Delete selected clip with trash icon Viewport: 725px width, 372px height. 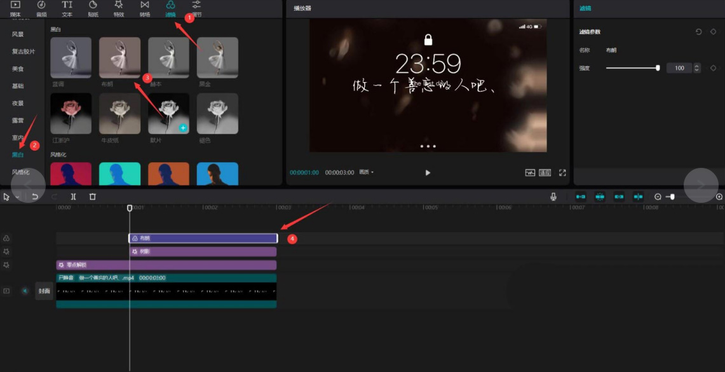[x=93, y=197]
